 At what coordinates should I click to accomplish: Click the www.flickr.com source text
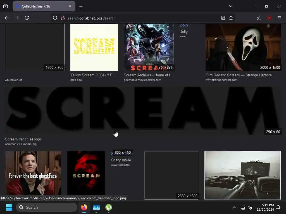120,165
